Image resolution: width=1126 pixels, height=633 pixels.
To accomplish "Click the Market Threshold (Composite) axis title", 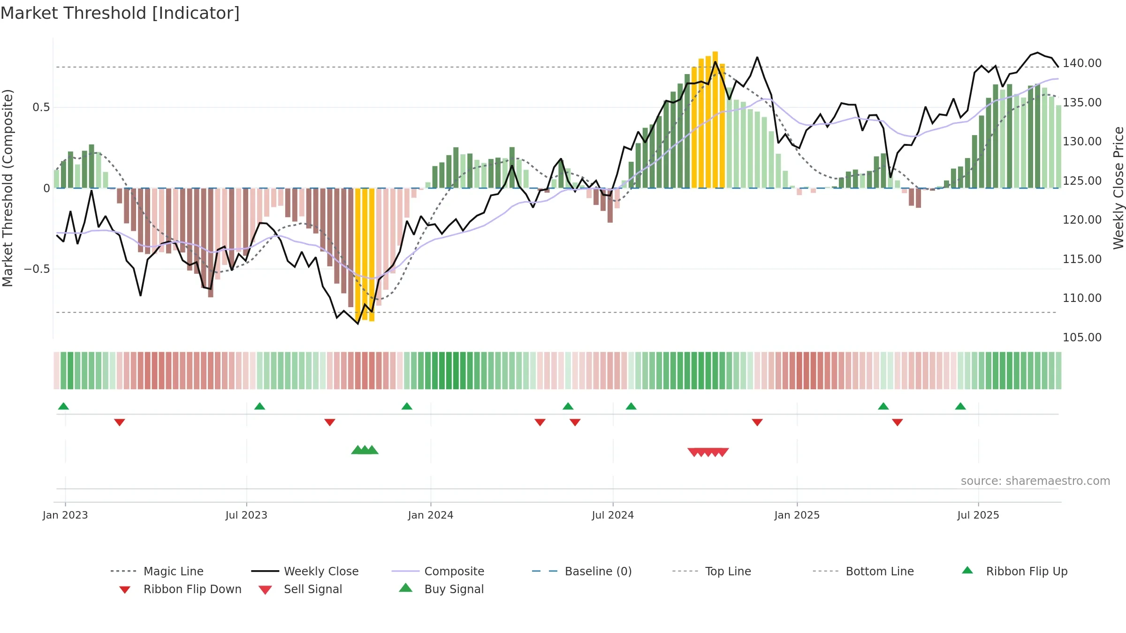I will (x=8, y=188).
